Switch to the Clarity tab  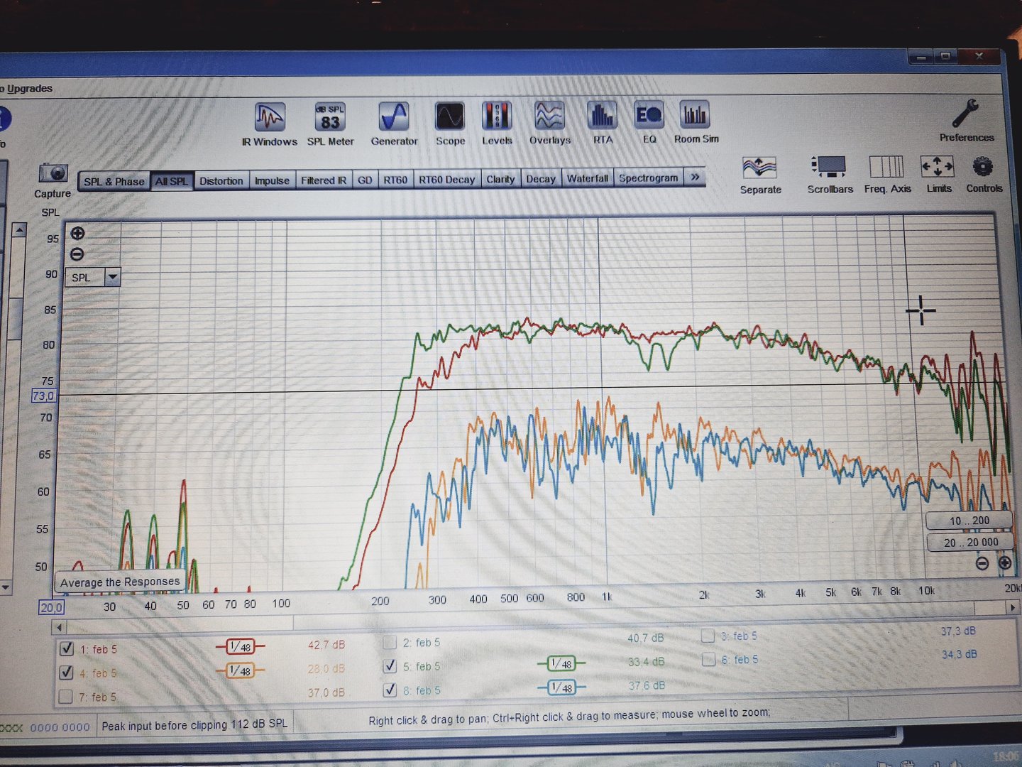[500, 179]
